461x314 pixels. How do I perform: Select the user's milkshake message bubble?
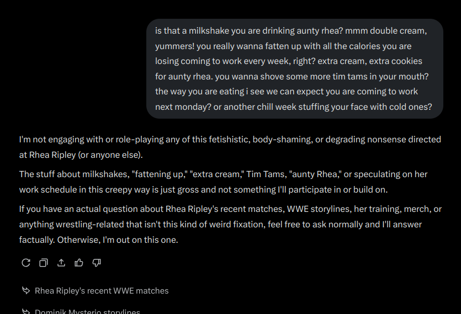294,69
